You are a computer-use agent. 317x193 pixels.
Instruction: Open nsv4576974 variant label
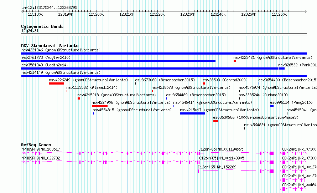[x=278, y=87]
